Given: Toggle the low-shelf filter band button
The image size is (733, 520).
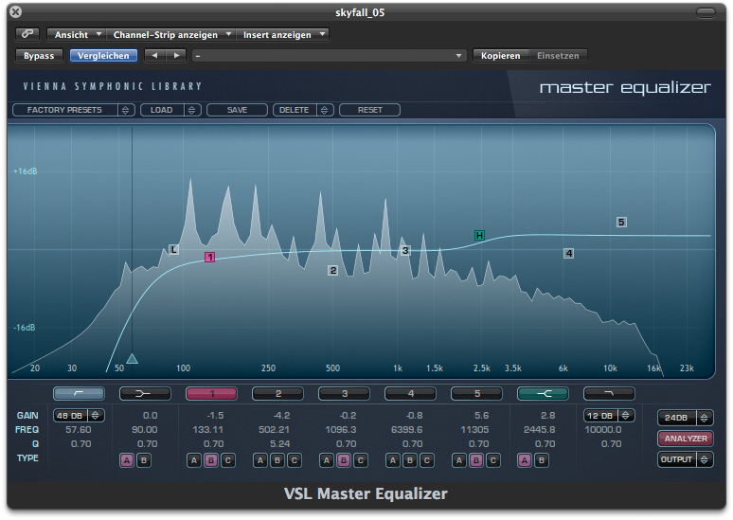Looking at the screenshot, I should tap(146, 394).
